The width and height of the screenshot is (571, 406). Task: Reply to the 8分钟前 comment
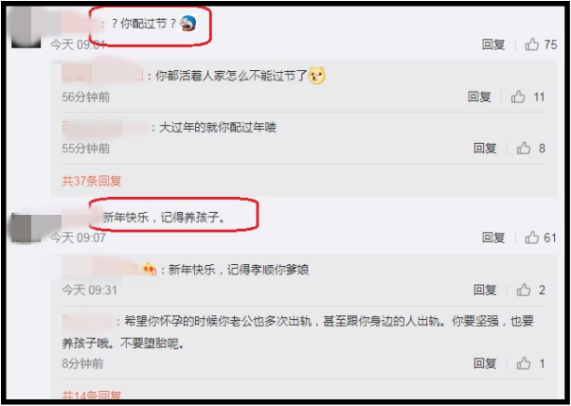[485, 363]
